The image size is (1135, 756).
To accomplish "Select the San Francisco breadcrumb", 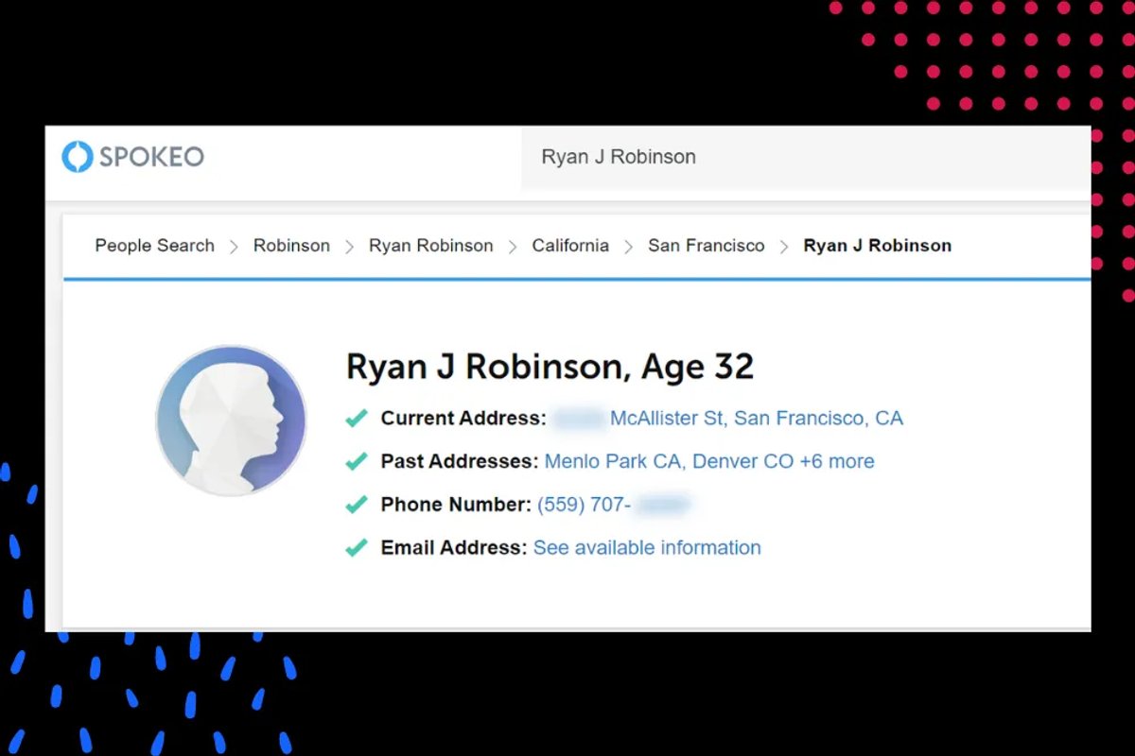I will coord(706,246).
